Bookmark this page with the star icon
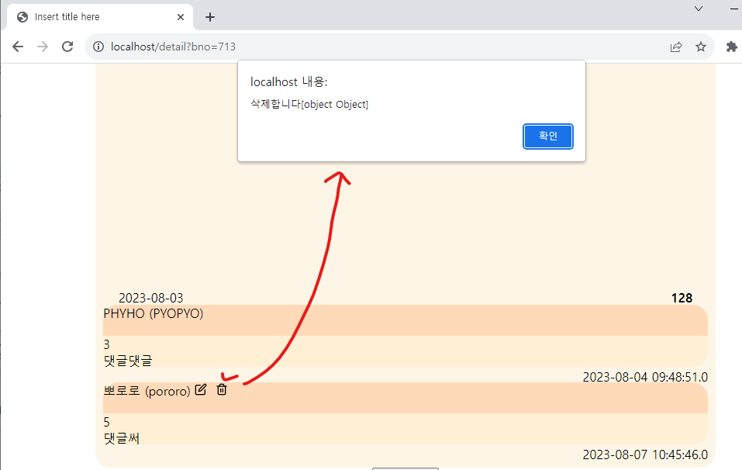Viewport: 742px width, 470px height. click(700, 47)
